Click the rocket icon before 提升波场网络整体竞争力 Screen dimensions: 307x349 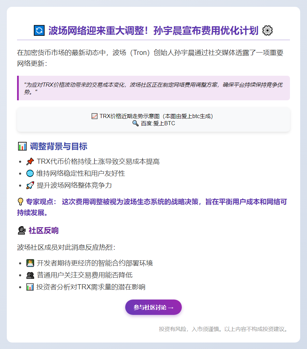click(29, 185)
